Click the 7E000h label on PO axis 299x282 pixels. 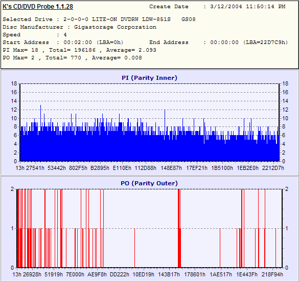75,274
